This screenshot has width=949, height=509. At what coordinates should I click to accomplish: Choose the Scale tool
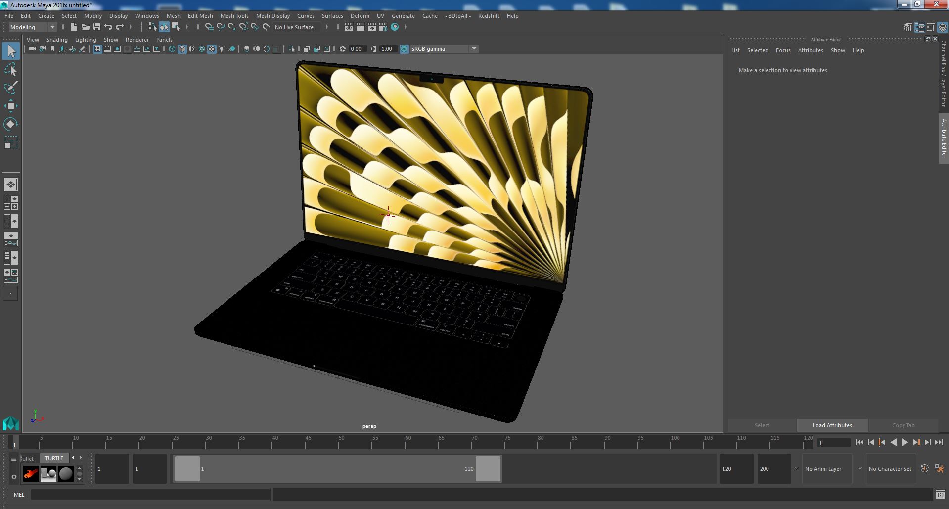pos(11,142)
